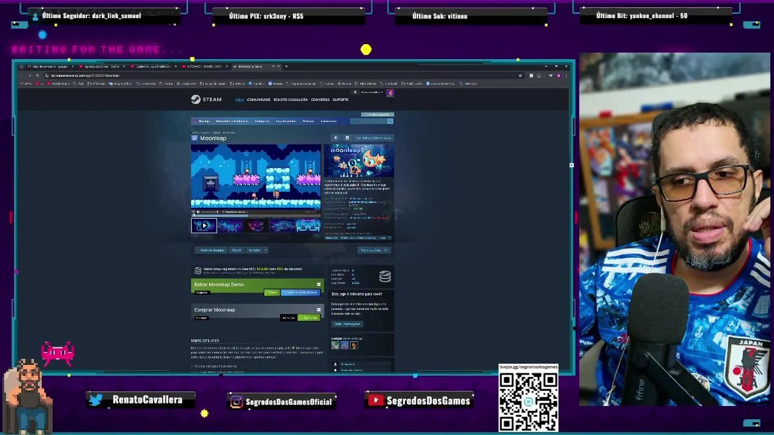Click the Moonleap capsule header image
This screenshot has width=774, height=435.
click(x=359, y=161)
